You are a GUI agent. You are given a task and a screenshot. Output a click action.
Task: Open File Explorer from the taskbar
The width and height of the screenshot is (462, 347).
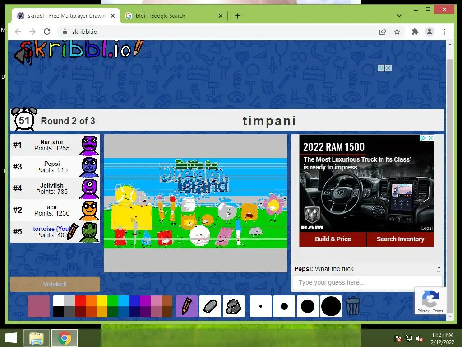[x=37, y=338]
